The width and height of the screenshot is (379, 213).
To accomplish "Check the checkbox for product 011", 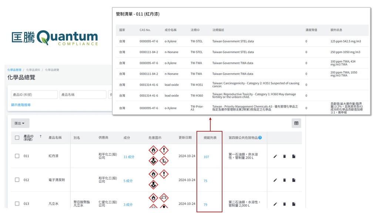I will (x=17, y=156).
